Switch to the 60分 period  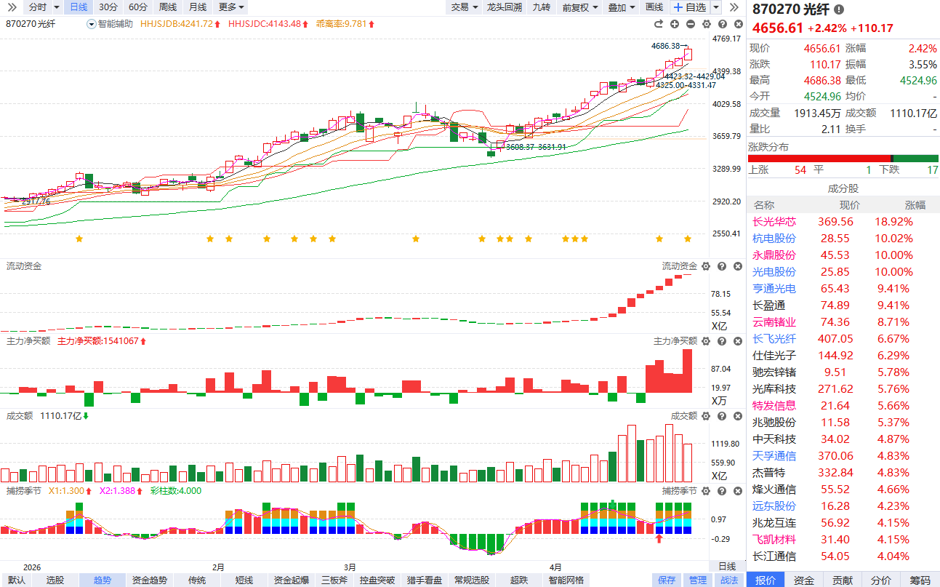(137, 7)
